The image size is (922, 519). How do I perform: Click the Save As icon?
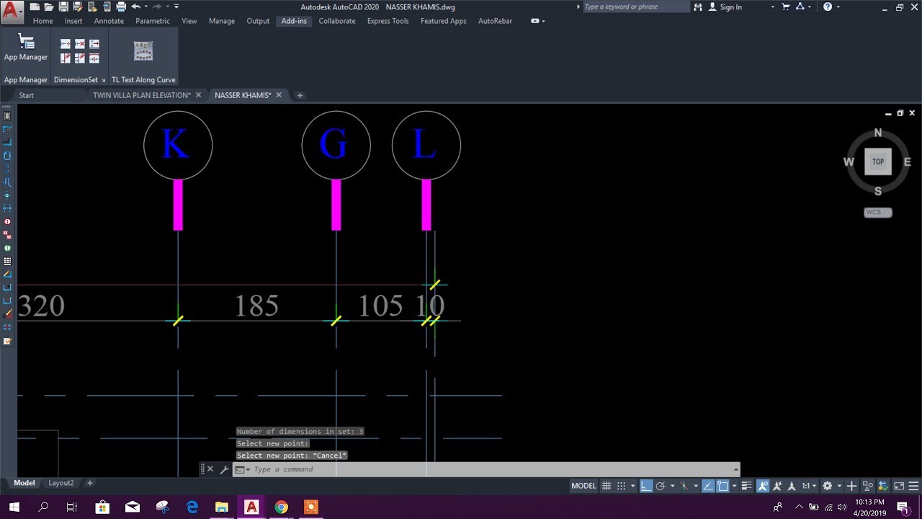(x=77, y=7)
